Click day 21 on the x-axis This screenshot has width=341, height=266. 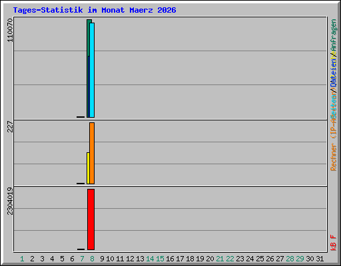coord(220,259)
